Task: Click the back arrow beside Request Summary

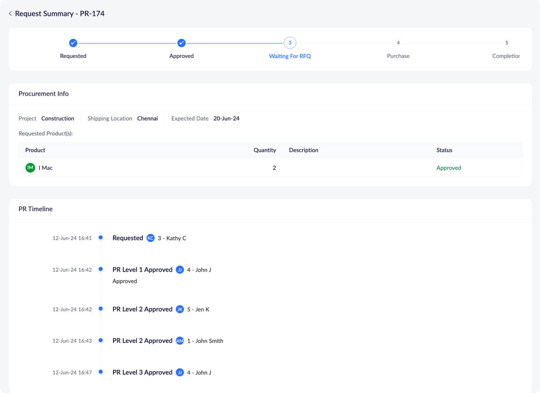Action: pyautogui.click(x=10, y=14)
